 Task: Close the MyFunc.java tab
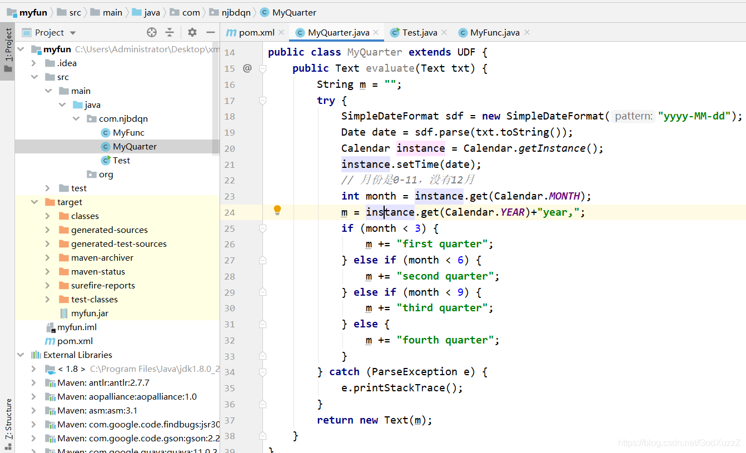(526, 32)
